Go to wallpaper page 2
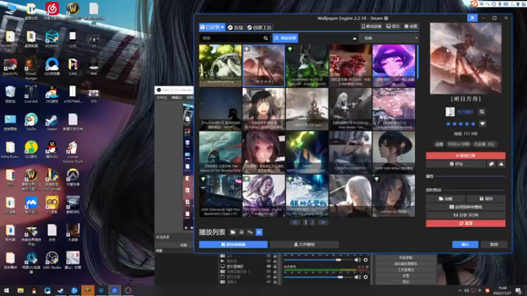Screen dimensions: 527x296 [x=312, y=222]
